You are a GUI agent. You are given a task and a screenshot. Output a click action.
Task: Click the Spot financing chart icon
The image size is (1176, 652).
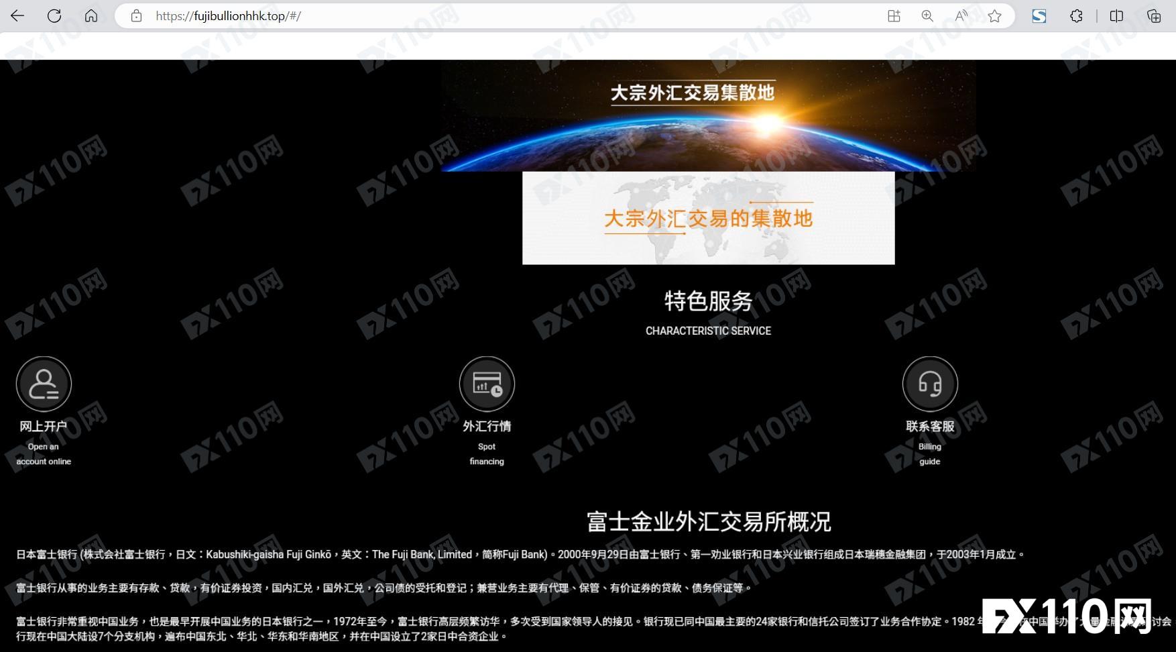[x=487, y=384]
